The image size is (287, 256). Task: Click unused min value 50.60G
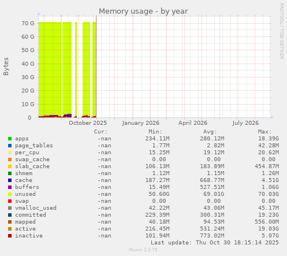click(x=159, y=194)
